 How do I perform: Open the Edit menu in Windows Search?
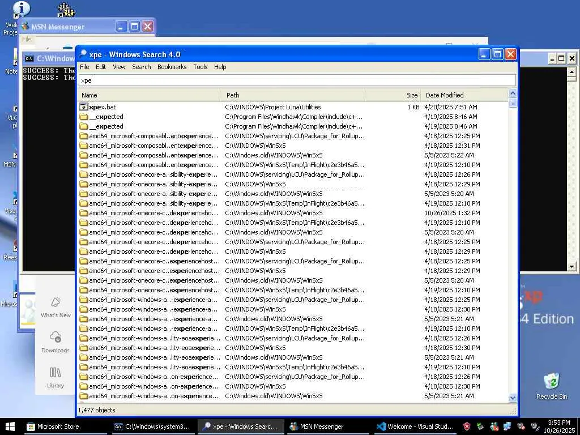101,67
